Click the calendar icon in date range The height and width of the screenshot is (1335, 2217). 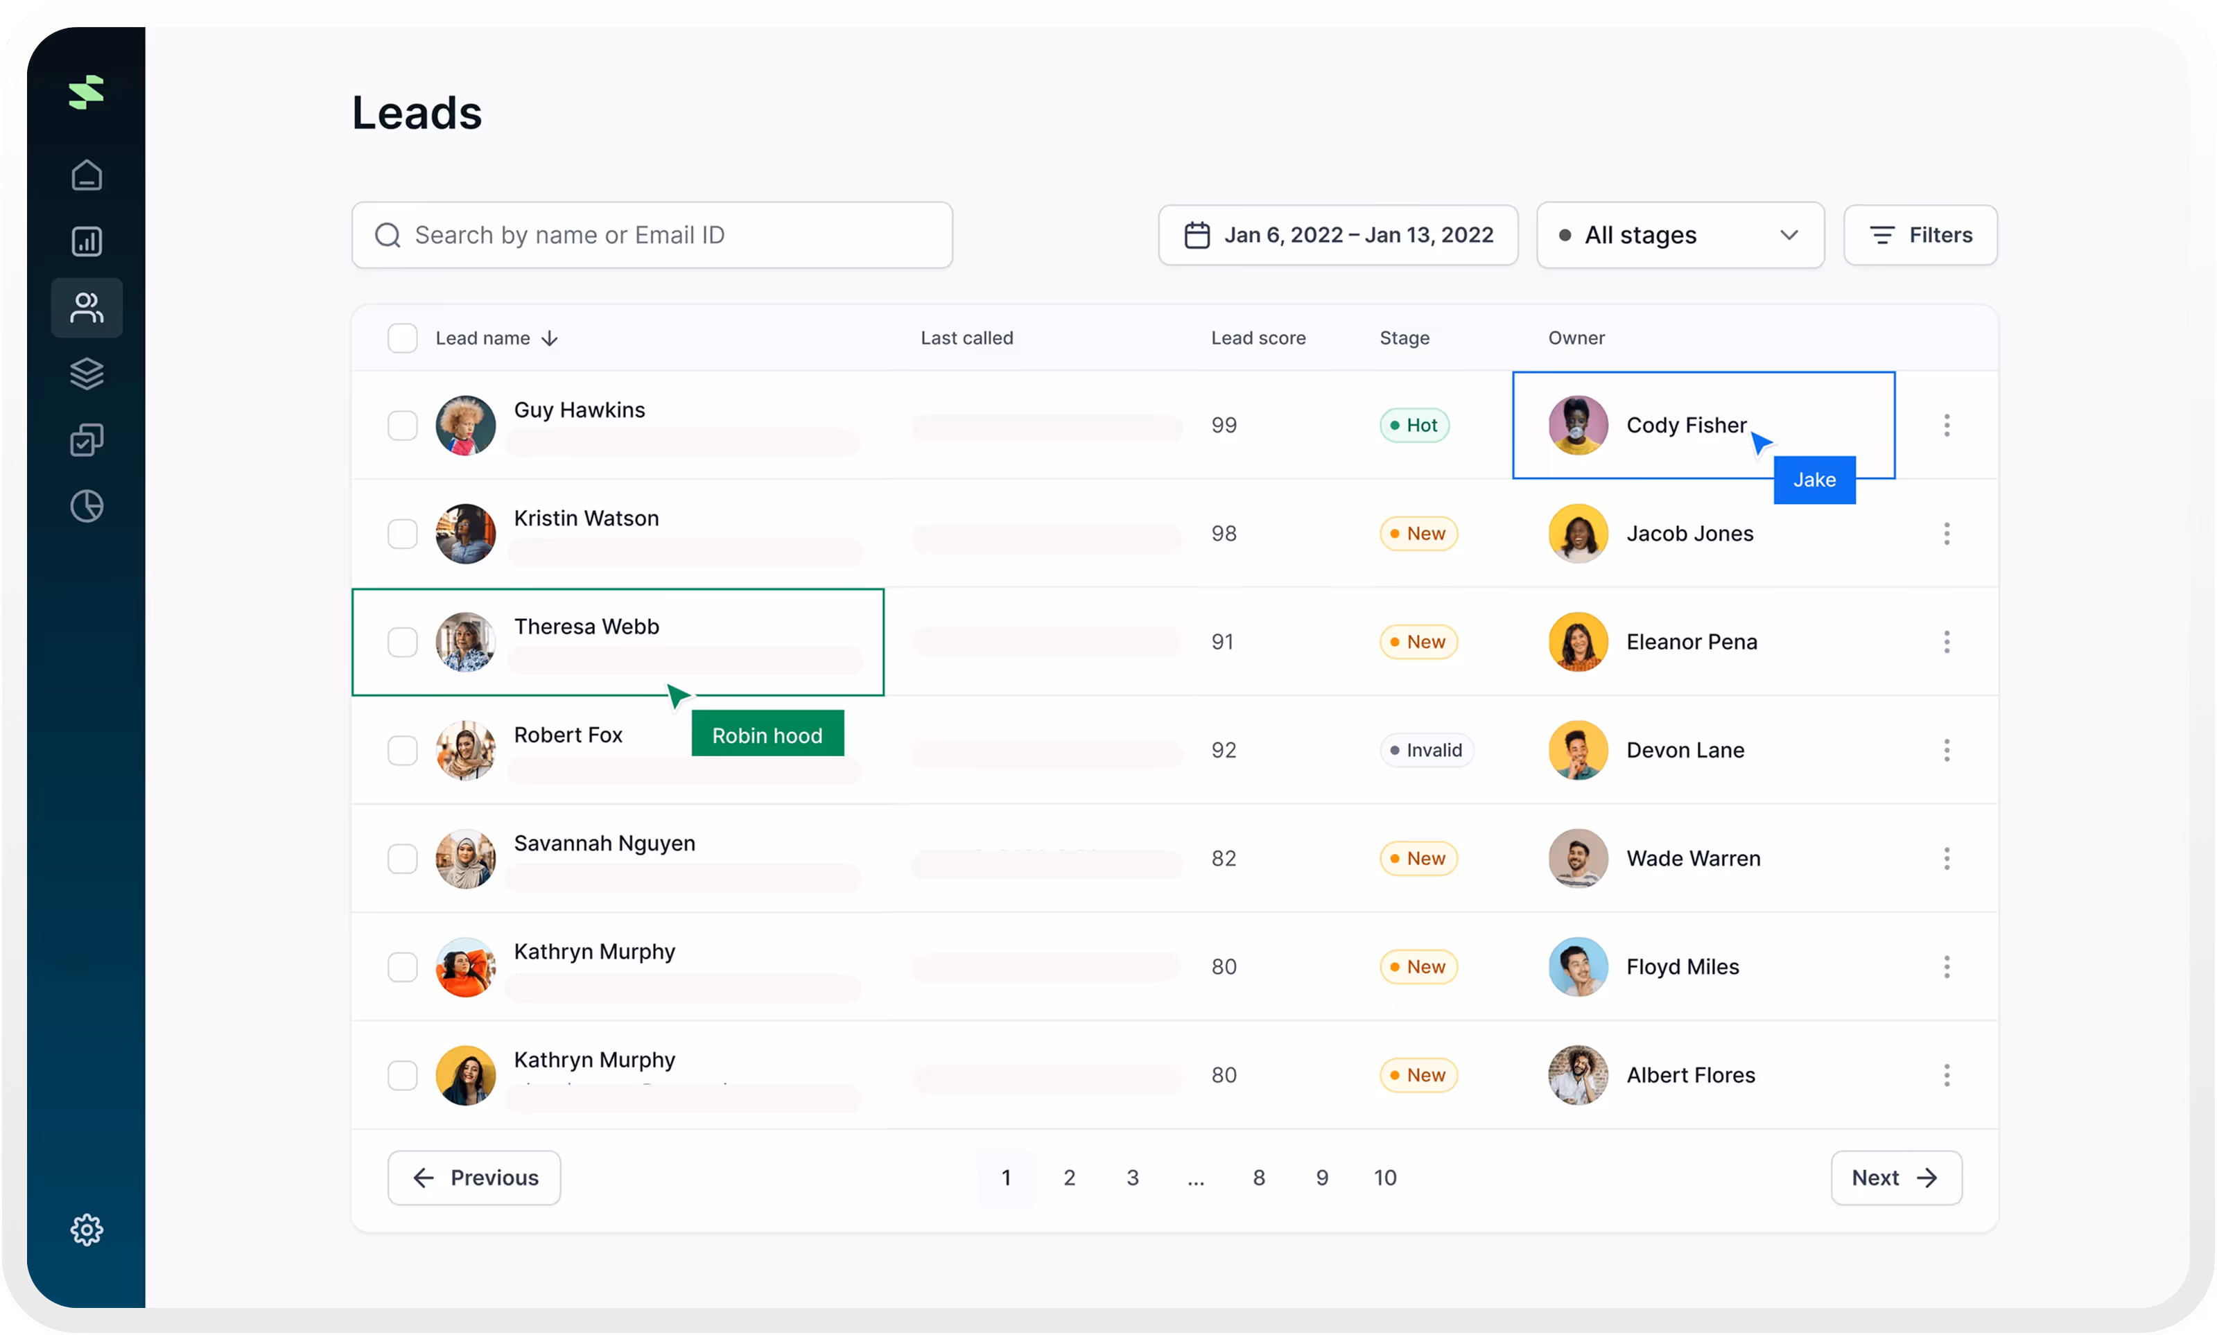point(1197,235)
